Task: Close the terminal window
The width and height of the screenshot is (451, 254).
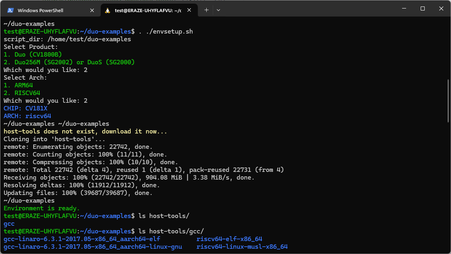Action: pyautogui.click(x=441, y=8)
